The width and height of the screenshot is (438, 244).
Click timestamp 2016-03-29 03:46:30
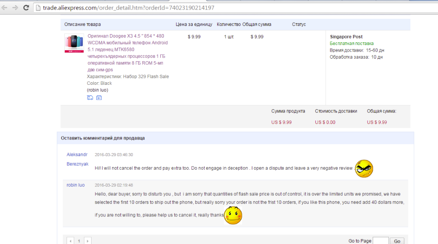pyautogui.click(x=114, y=155)
